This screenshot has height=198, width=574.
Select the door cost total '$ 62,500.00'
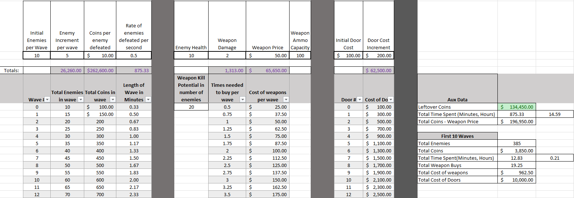point(379,70)
